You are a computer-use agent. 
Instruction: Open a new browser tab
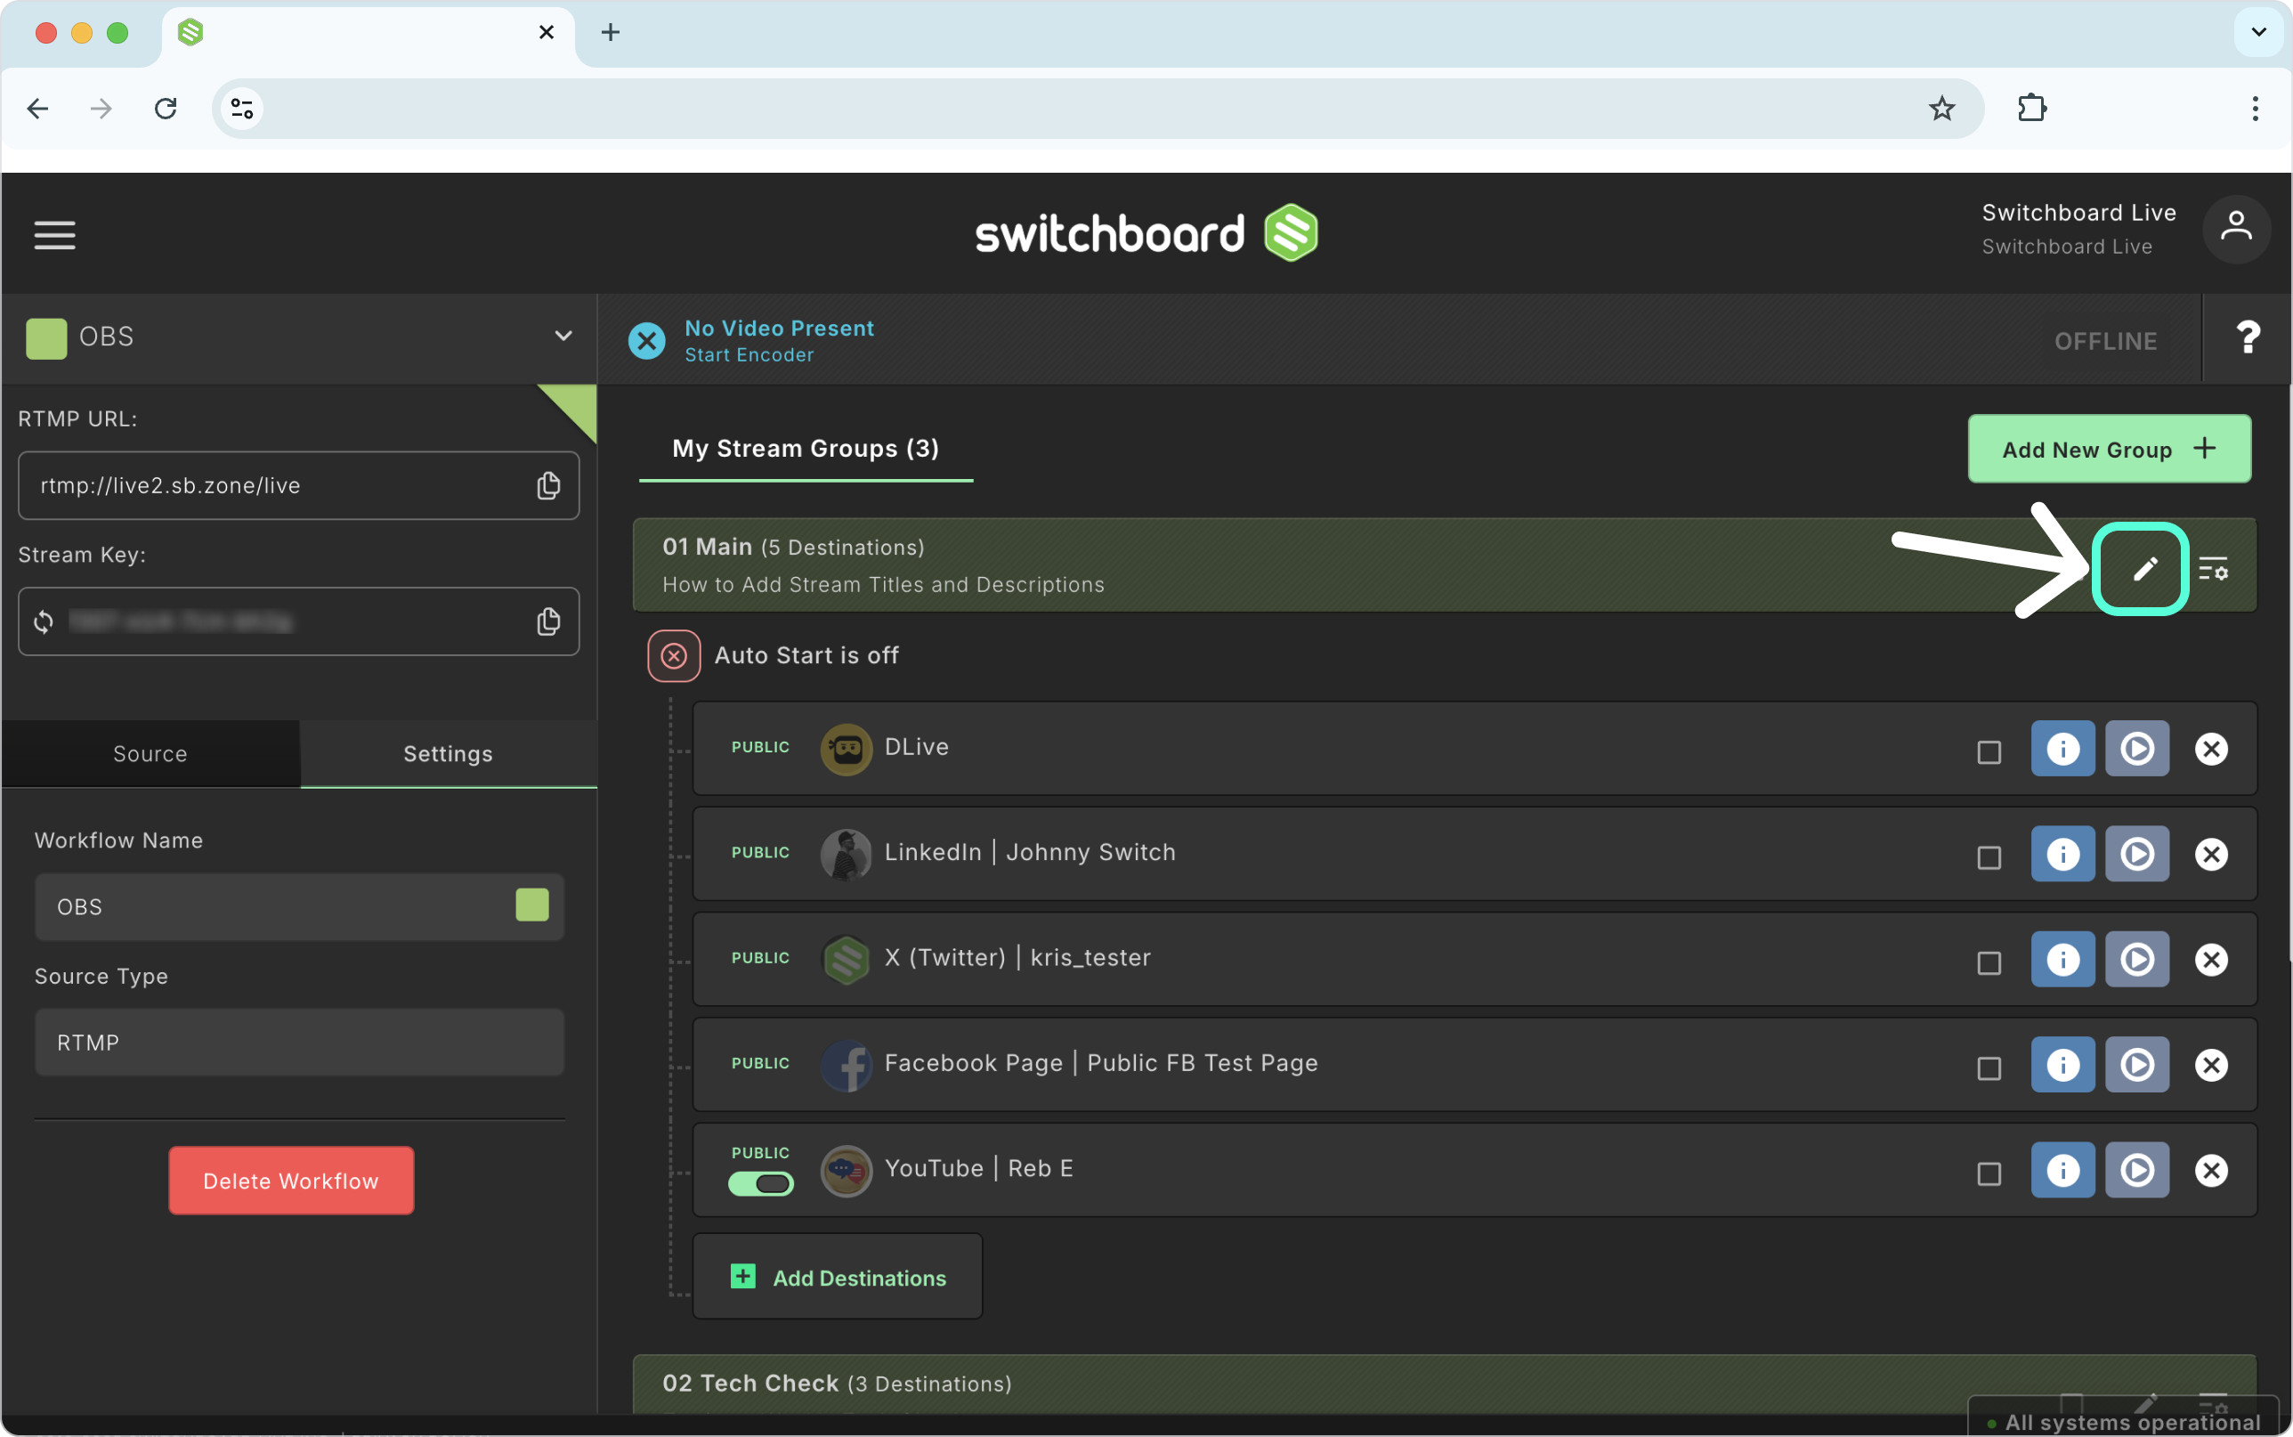tap(611, 32)
